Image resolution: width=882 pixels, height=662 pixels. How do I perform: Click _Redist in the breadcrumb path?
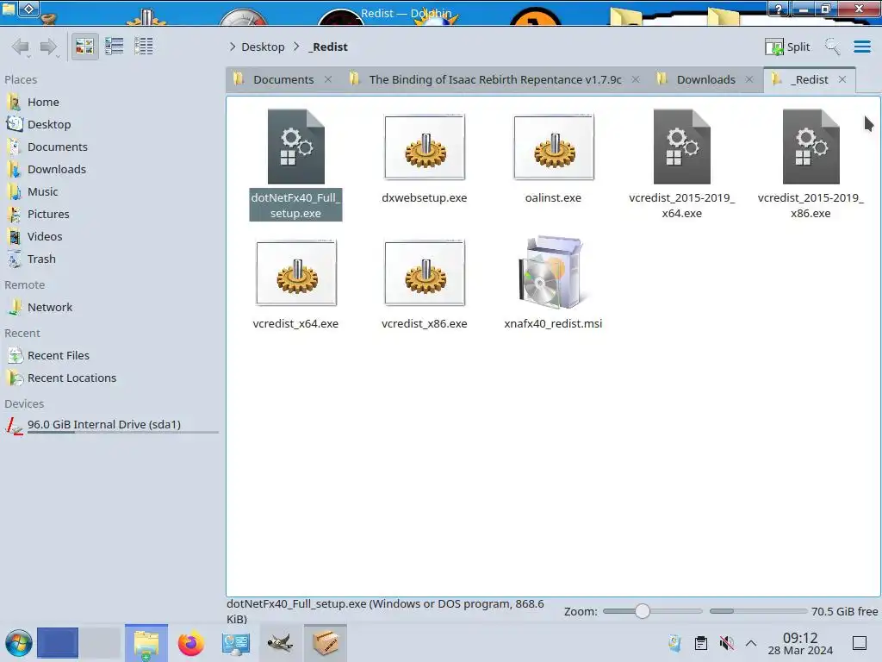pyautogui.click(x=328, y=47)
